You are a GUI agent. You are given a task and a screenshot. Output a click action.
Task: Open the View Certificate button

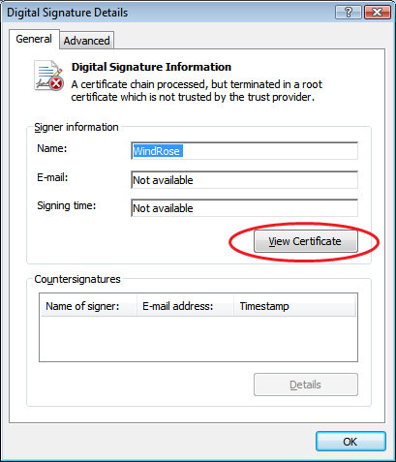click(x=306, y=241)
